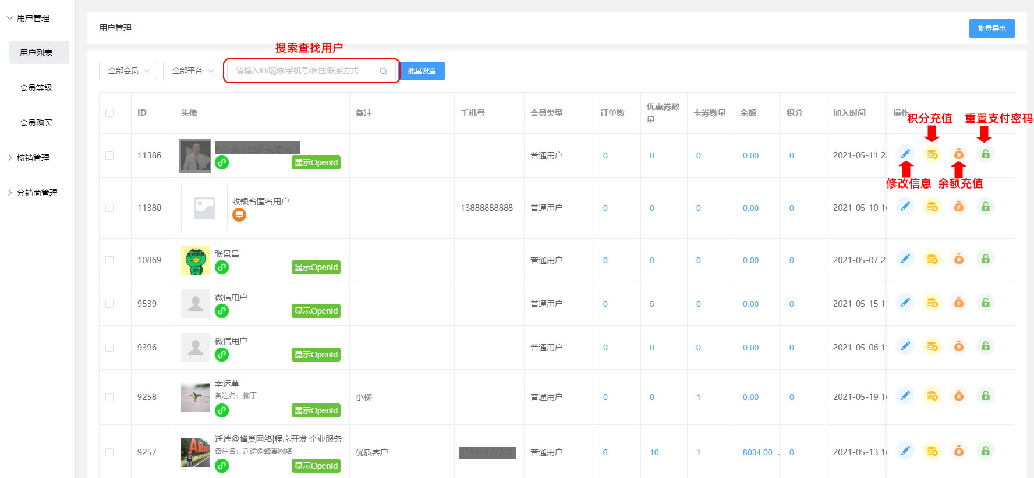
Task: Click points recharge coins icon for user 9258
Action: click(x=932, y=396)
